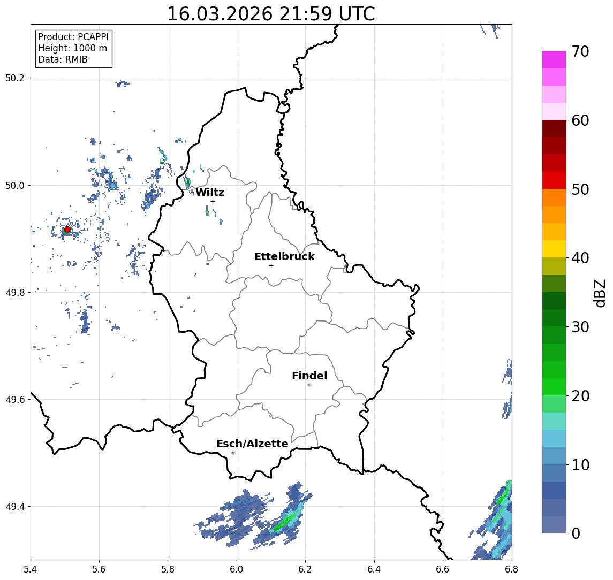The height and width of the screenshot is (580, 613).
Task: Click the longitude axis label 6.8
Action: tap(511, 569)
